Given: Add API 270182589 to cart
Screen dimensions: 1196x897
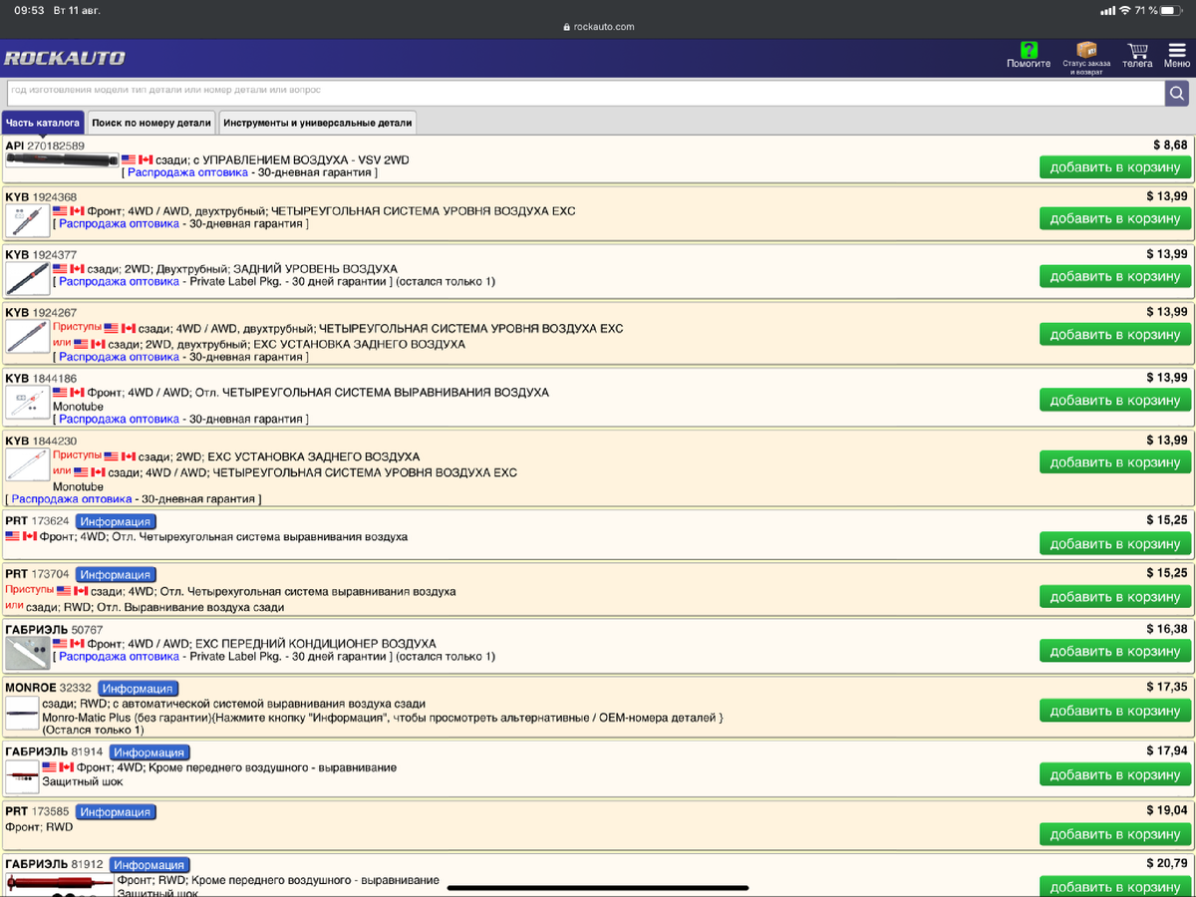Looking at the screenshot, I should coord(1114,166).
